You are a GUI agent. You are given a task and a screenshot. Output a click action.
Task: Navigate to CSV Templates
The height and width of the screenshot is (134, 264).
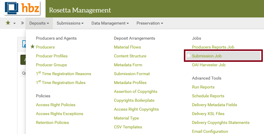pyautogui.click(x=128, y=127)
